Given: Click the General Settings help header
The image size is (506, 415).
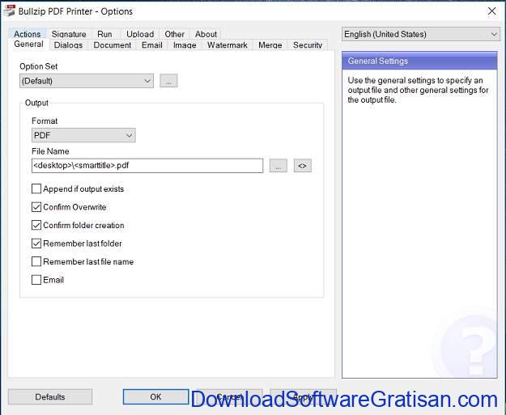Looking at the screenshot, I should (419, 61).
